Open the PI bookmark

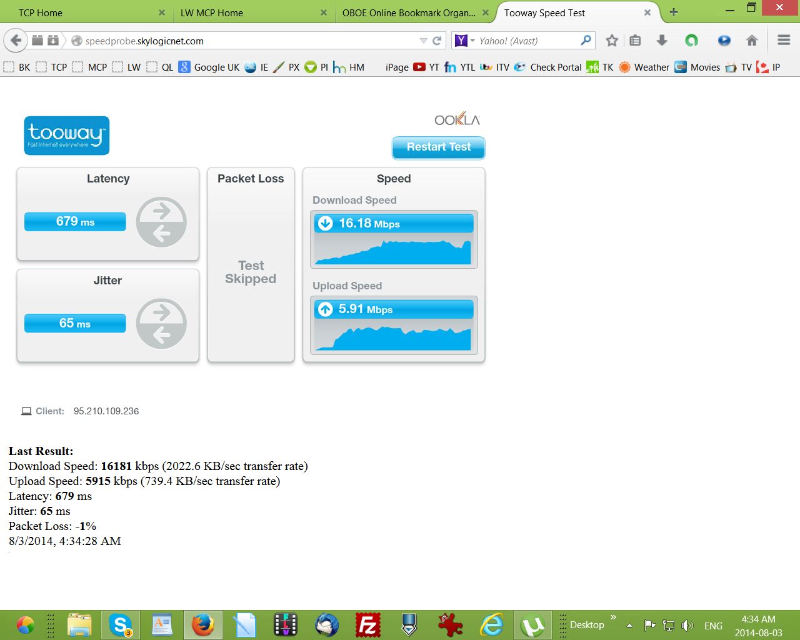pos(316,67)
